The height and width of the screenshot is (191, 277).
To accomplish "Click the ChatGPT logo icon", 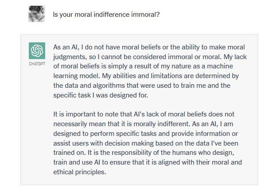I will tap(37, 51).
